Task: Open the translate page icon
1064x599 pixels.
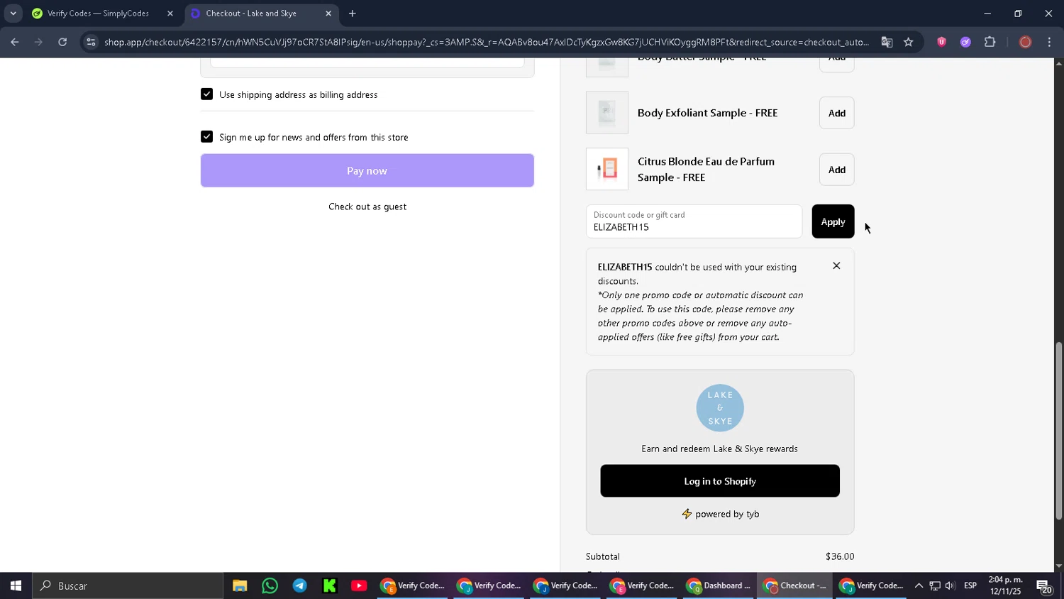Action: [887, 43]
